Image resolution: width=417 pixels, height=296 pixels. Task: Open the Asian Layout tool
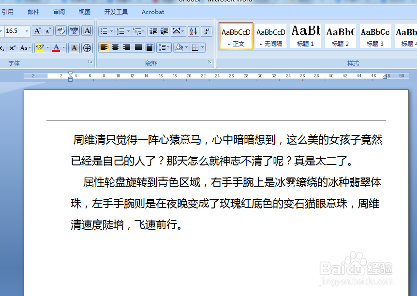coord(178,31)
